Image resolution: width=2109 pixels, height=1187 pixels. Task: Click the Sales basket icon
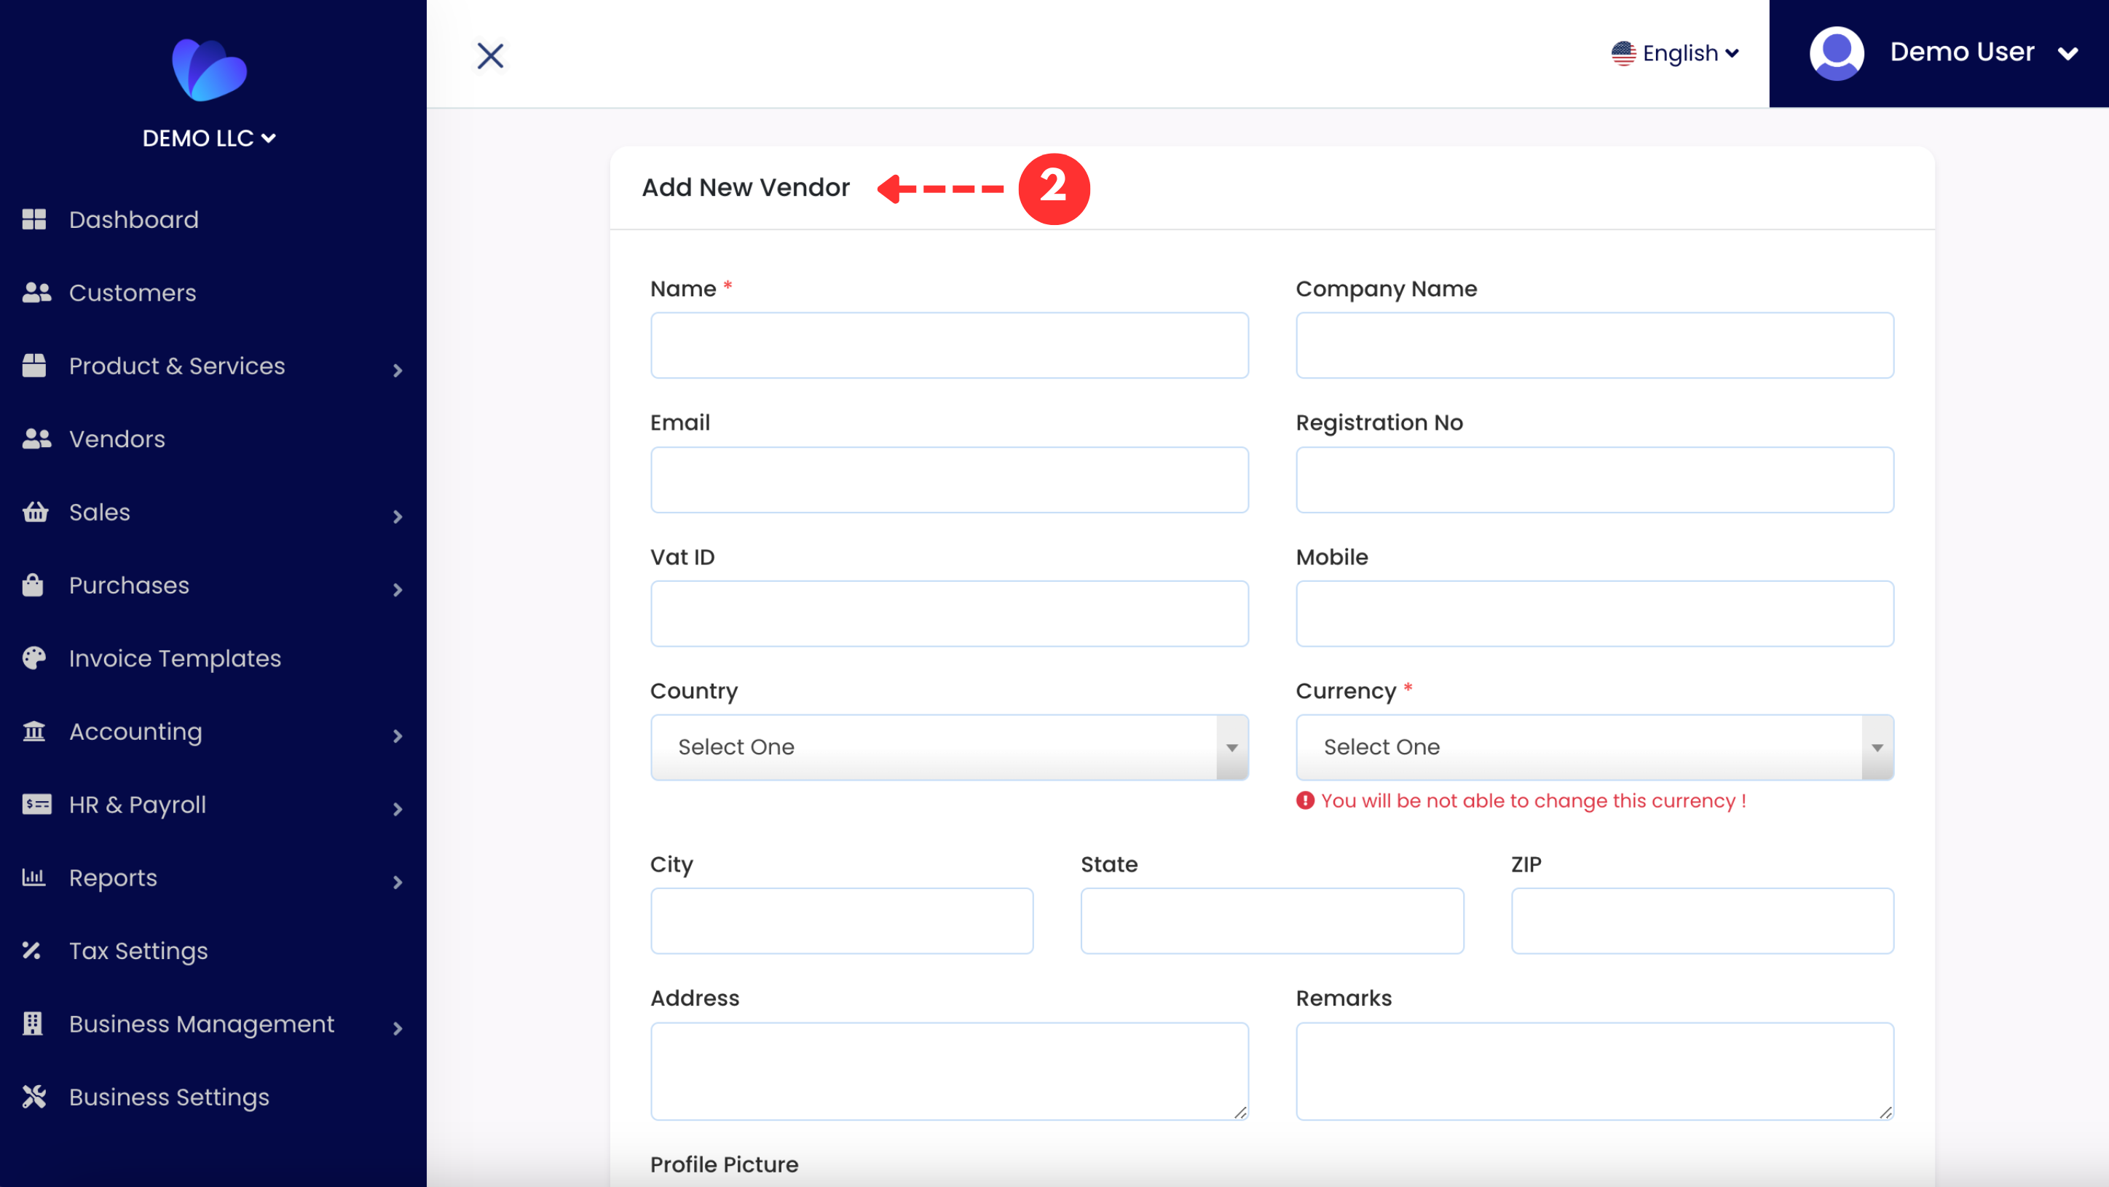tap(35, 512)
